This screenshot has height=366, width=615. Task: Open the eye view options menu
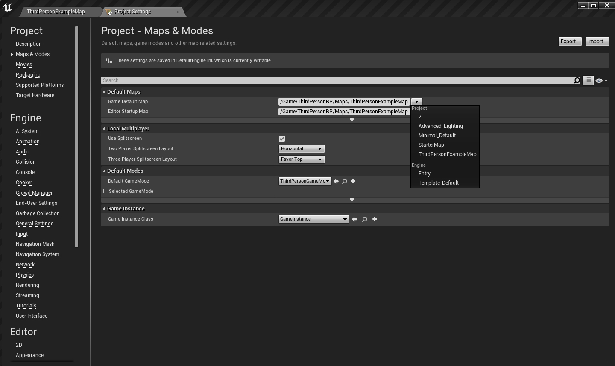pos(601,80)
